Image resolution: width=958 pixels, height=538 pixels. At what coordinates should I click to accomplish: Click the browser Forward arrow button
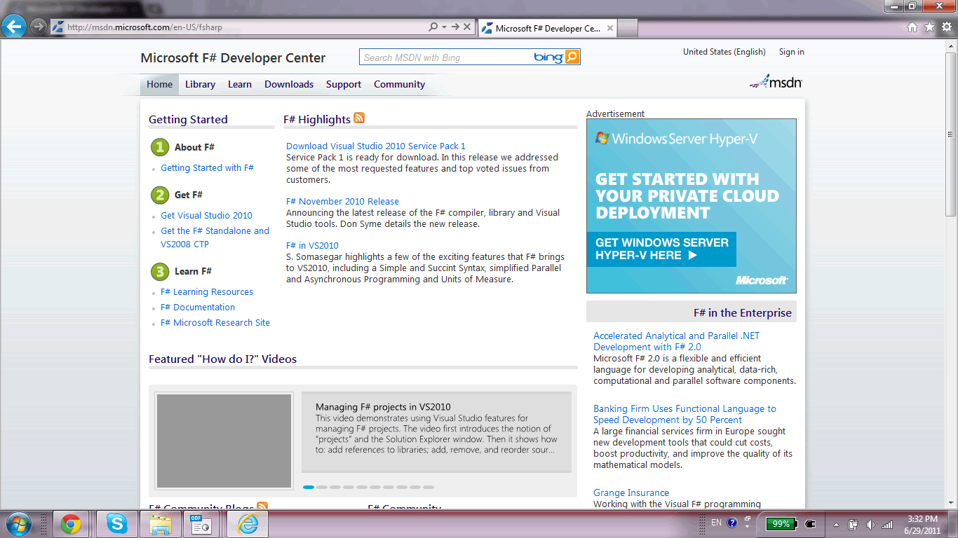point(39,27)
